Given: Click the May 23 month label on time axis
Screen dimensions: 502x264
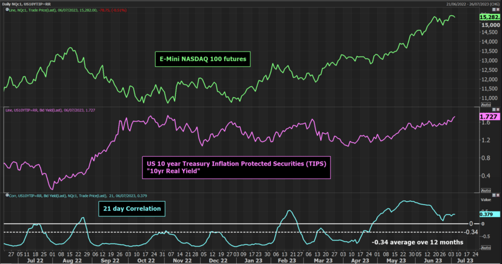Looking at the screenshot, I should 396,261.
